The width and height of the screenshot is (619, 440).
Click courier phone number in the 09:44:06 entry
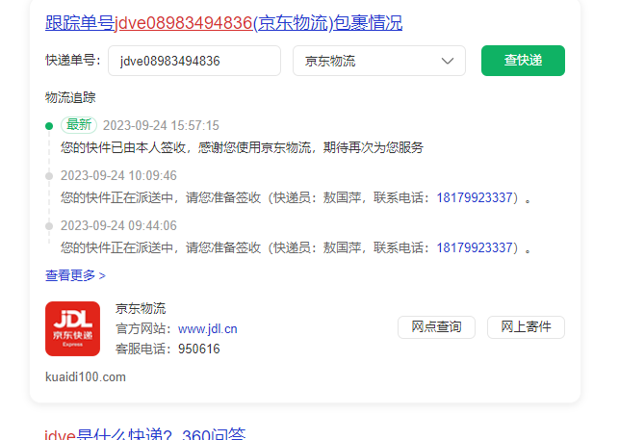coord(475,247)
